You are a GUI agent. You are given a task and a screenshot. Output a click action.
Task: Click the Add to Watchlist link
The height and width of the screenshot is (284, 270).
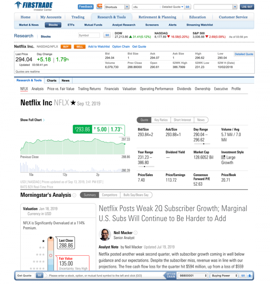(99, 47)
